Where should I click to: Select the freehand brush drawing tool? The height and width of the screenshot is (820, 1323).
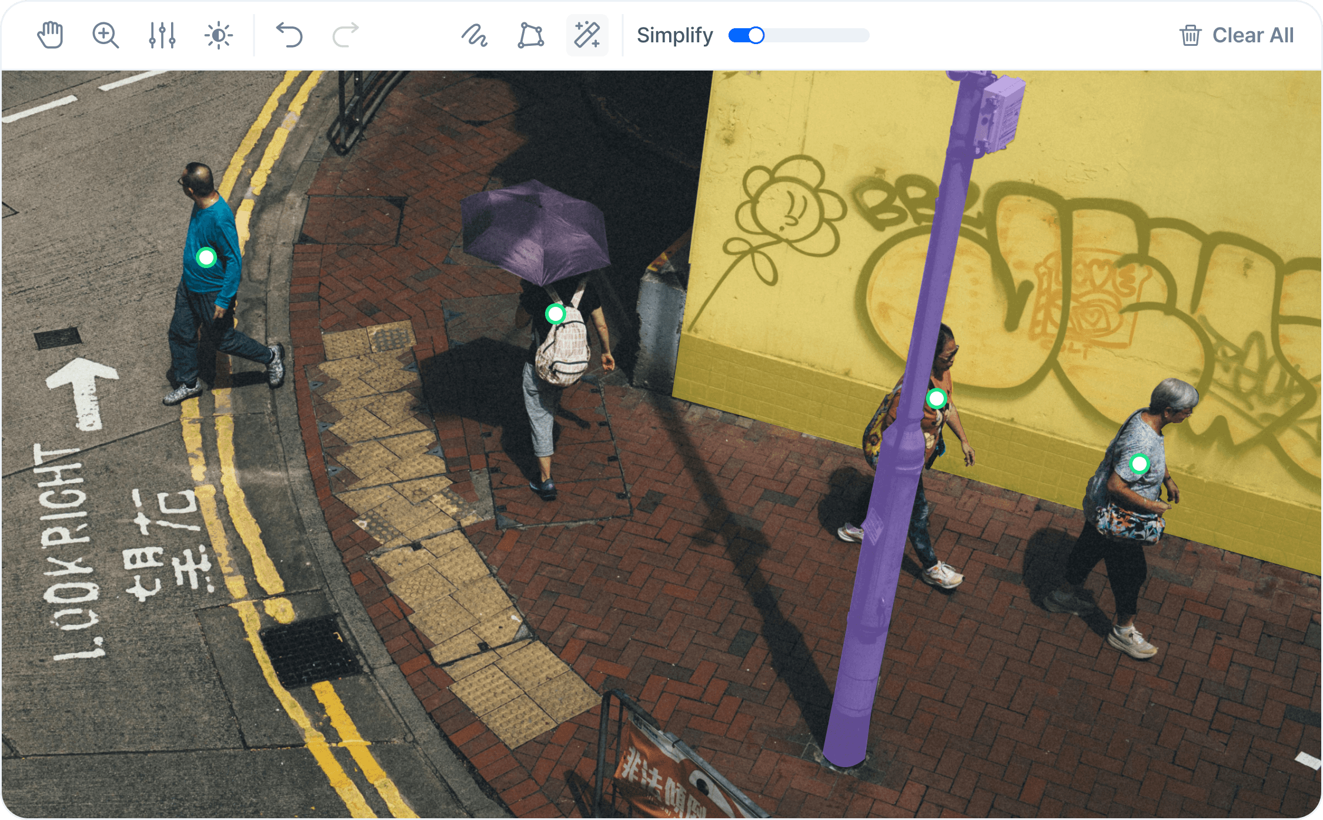click(x=474, y=35)
